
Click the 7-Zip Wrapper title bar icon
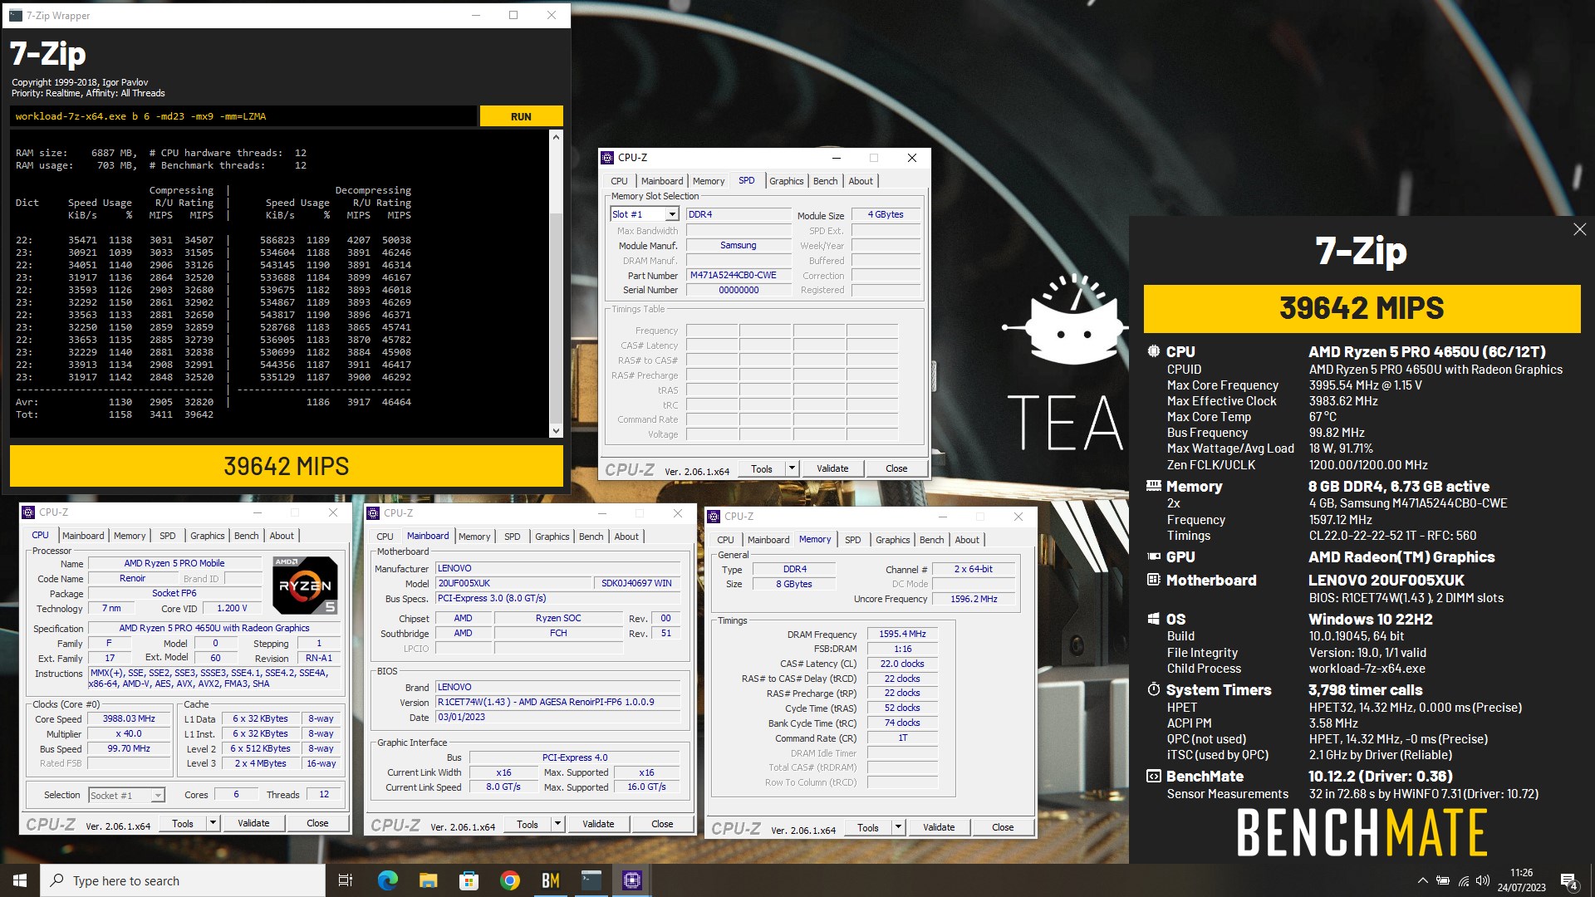tap(16, 15)
